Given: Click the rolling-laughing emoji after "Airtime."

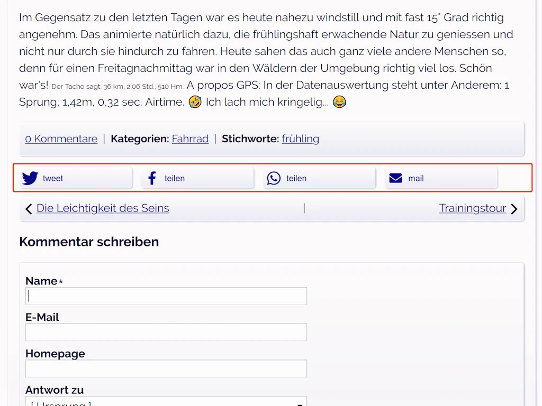Looking at the screenshot, I should pos(195,102).
